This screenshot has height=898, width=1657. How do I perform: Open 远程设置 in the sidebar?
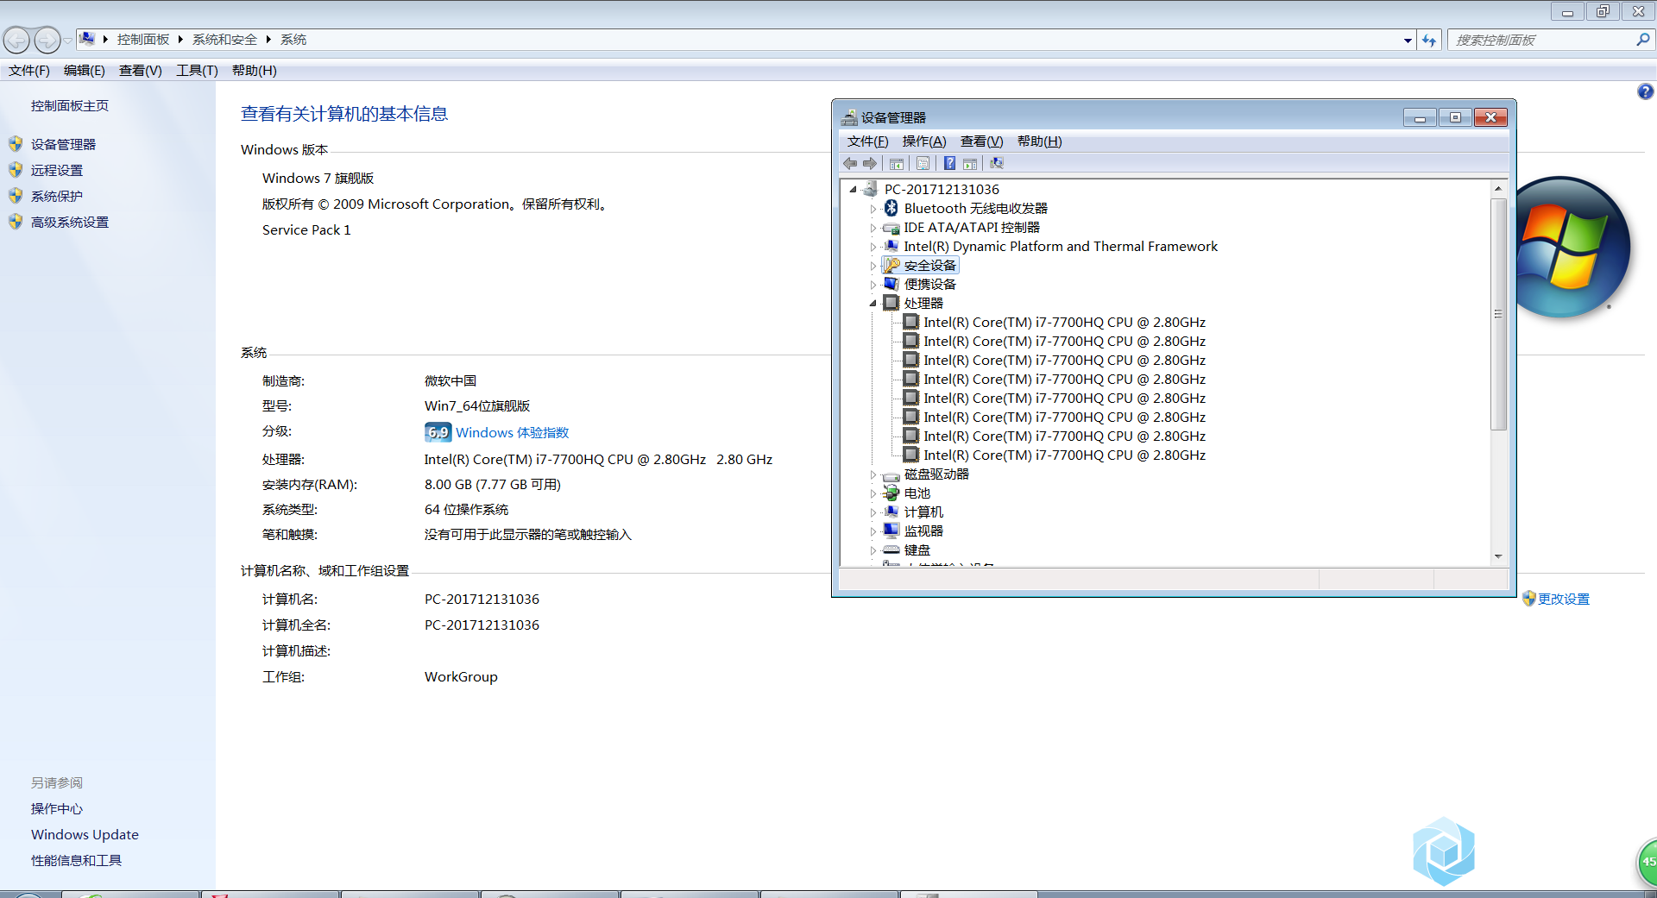(57, 170)
